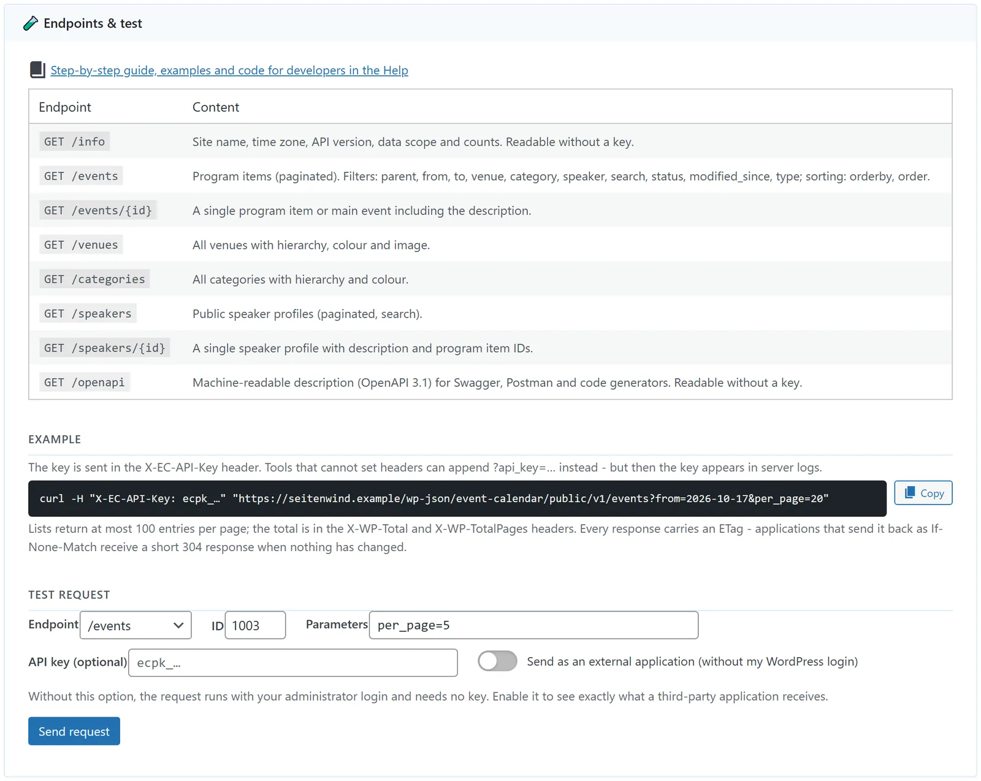Image resolution: width=981 pixels, height=781 pixels.
Task: Send the test request
Action: coord(74,731)
